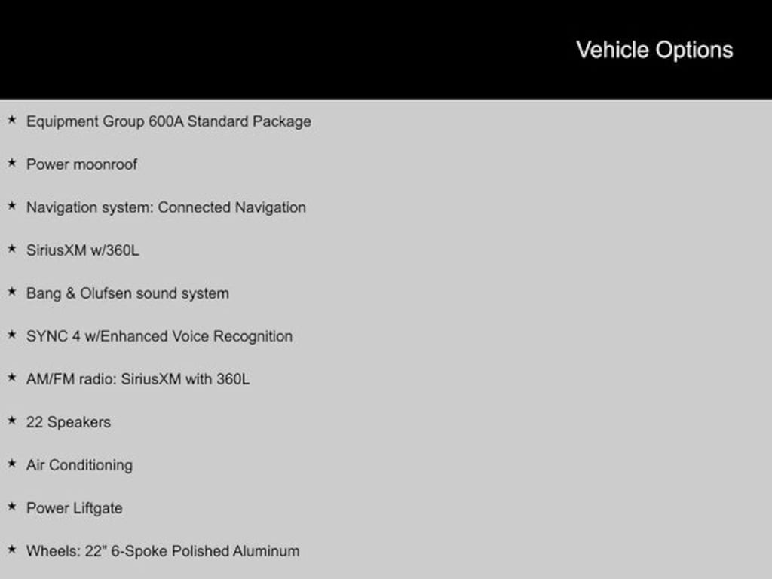Select the star bullet beside 22 Speakers

click(11, 421)
